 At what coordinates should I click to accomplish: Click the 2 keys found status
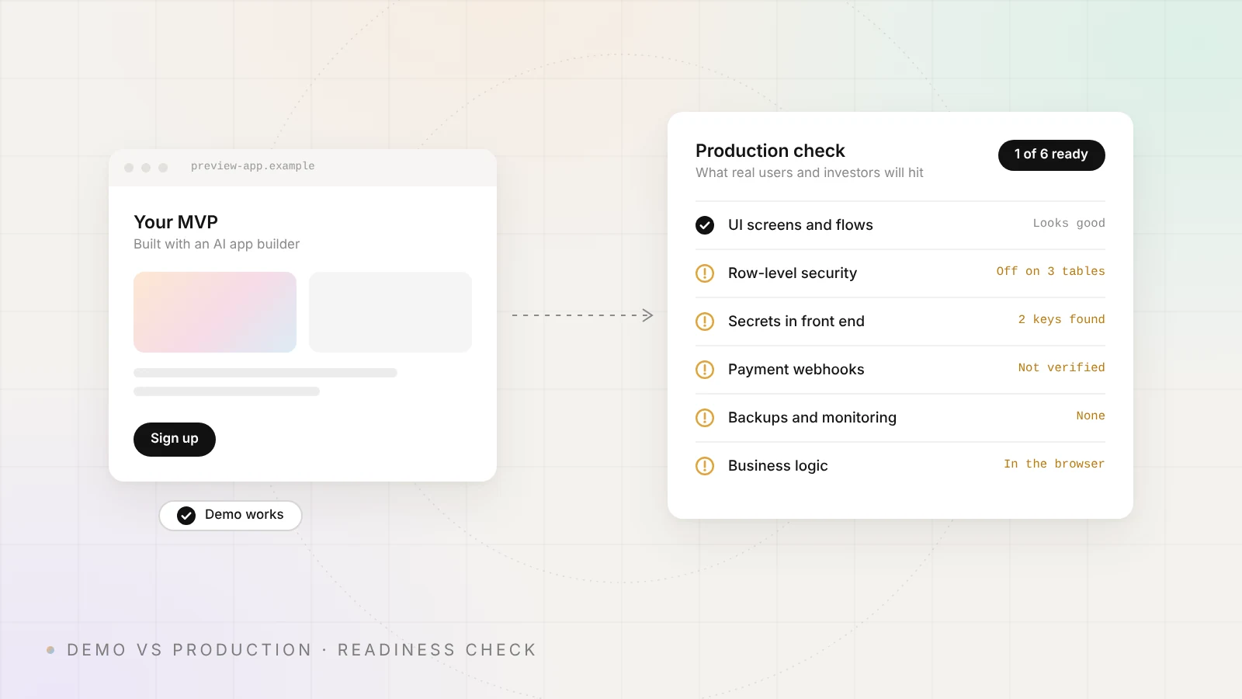coord(1062,319)
